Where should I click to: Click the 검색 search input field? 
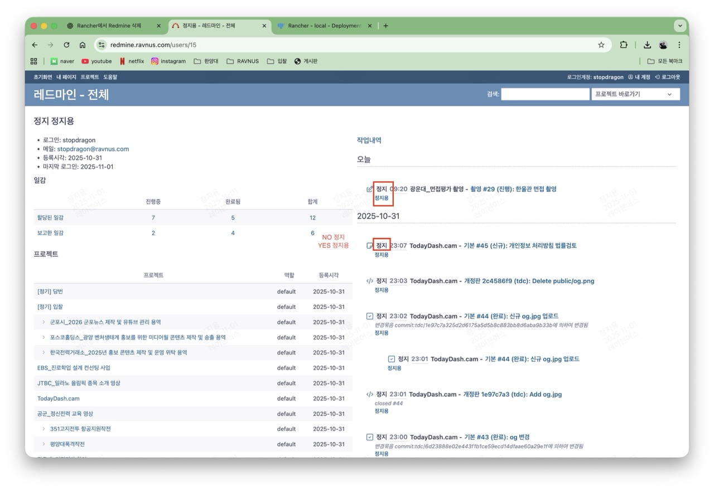point(544,94)
